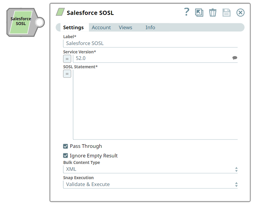Toggle expression mode for Service Version
Viewport: 254px width, 206px height.
click(x=67, y=59)
